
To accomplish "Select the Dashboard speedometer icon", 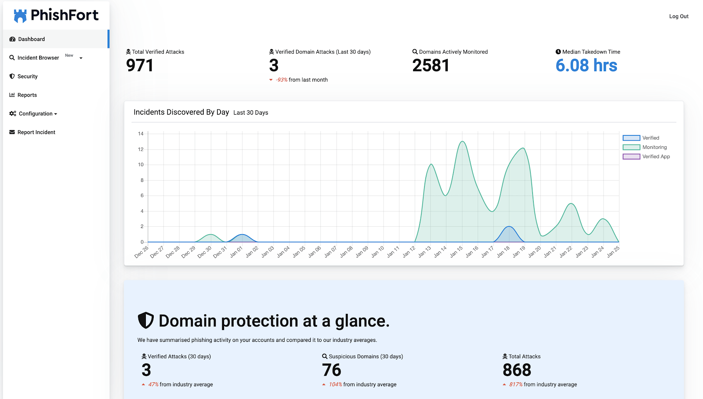I will [12, 39].
